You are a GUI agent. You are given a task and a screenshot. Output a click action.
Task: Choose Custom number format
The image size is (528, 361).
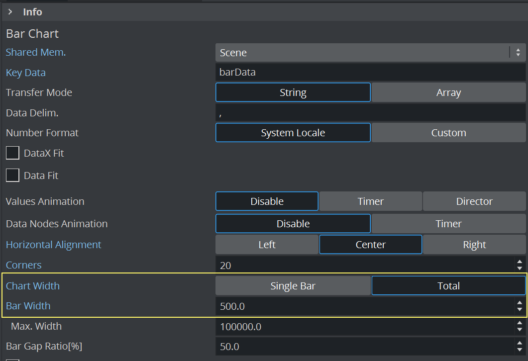pyautogui.click(x=448, y=133)
